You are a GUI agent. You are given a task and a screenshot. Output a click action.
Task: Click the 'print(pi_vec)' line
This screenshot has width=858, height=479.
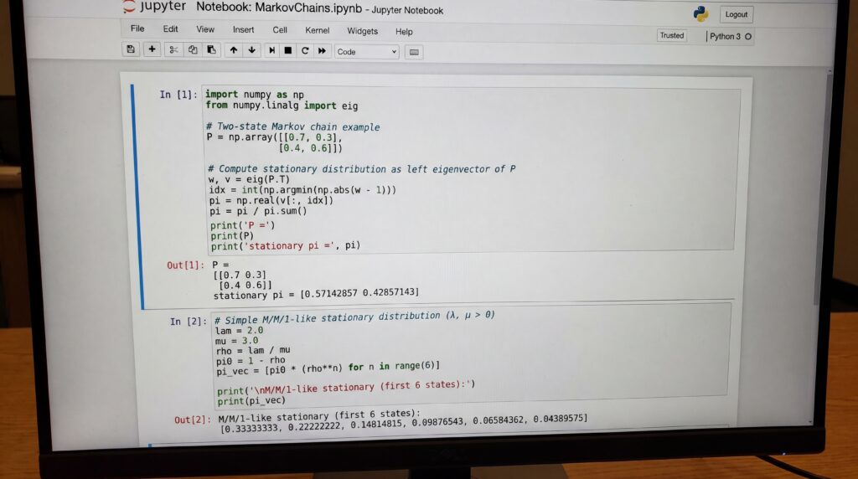pyautogui.click(x=251, y=401)
